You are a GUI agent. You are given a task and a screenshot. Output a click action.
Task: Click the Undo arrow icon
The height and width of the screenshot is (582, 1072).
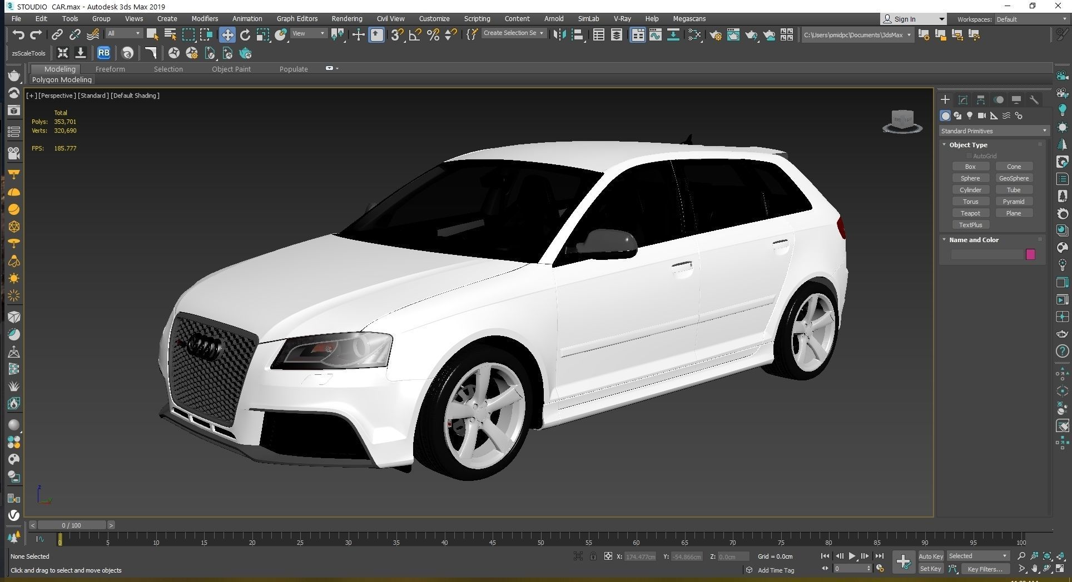coord(18,35)
